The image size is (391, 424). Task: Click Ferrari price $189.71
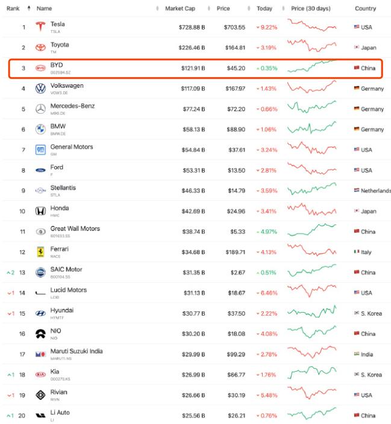coord(235,252)
